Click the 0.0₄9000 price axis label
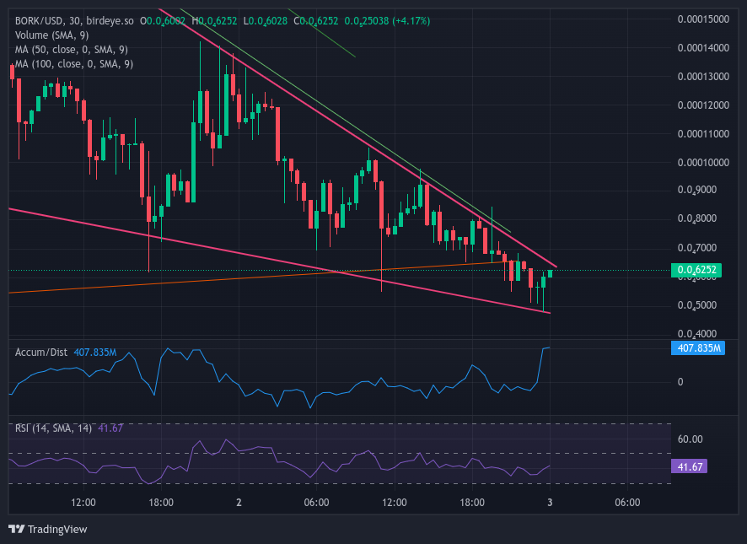The image size is (747, 544). 697,191
